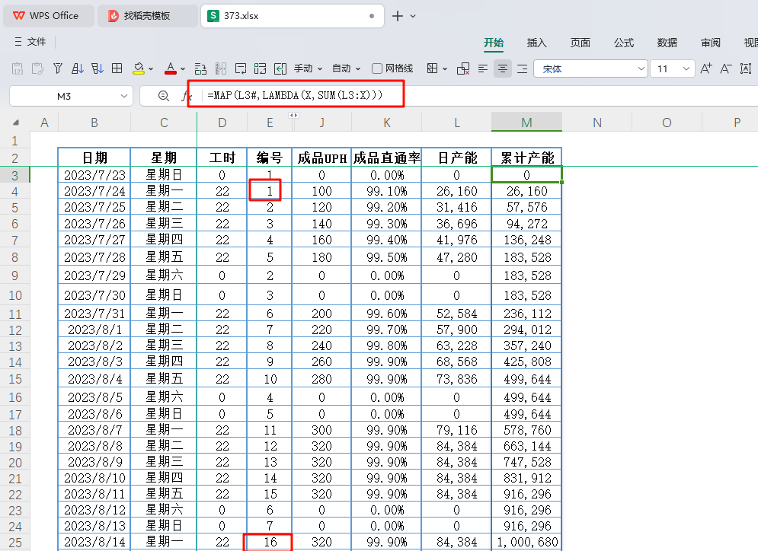This screenshot has height=551, width=758.
Task: Switch to the 数据 ribbon tab
Action: (x=667, y=43)
